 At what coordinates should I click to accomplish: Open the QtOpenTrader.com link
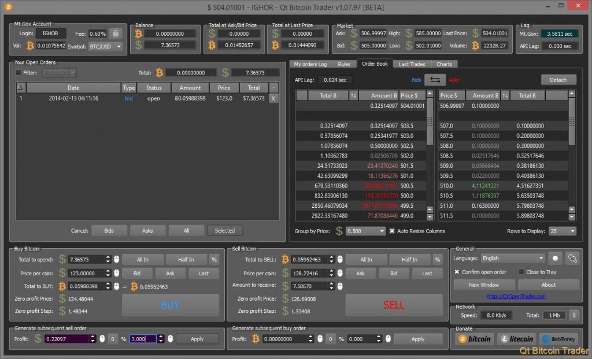[516, 297]
